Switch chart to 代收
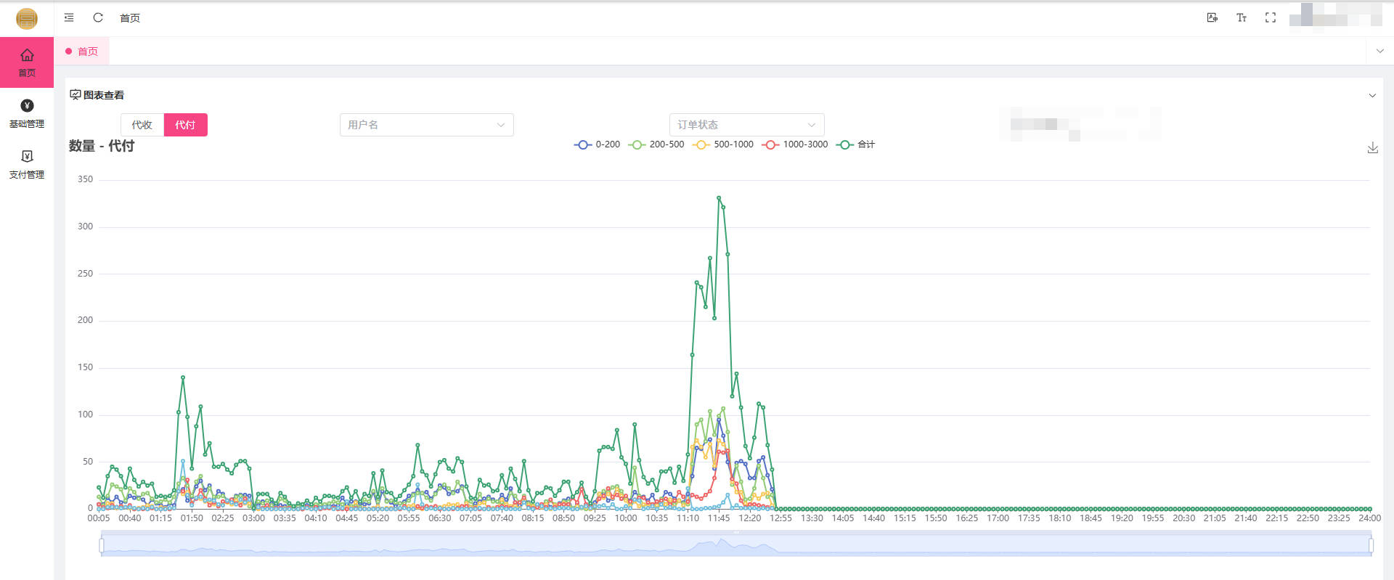The image size is (1394, 580). coord(142,125)
